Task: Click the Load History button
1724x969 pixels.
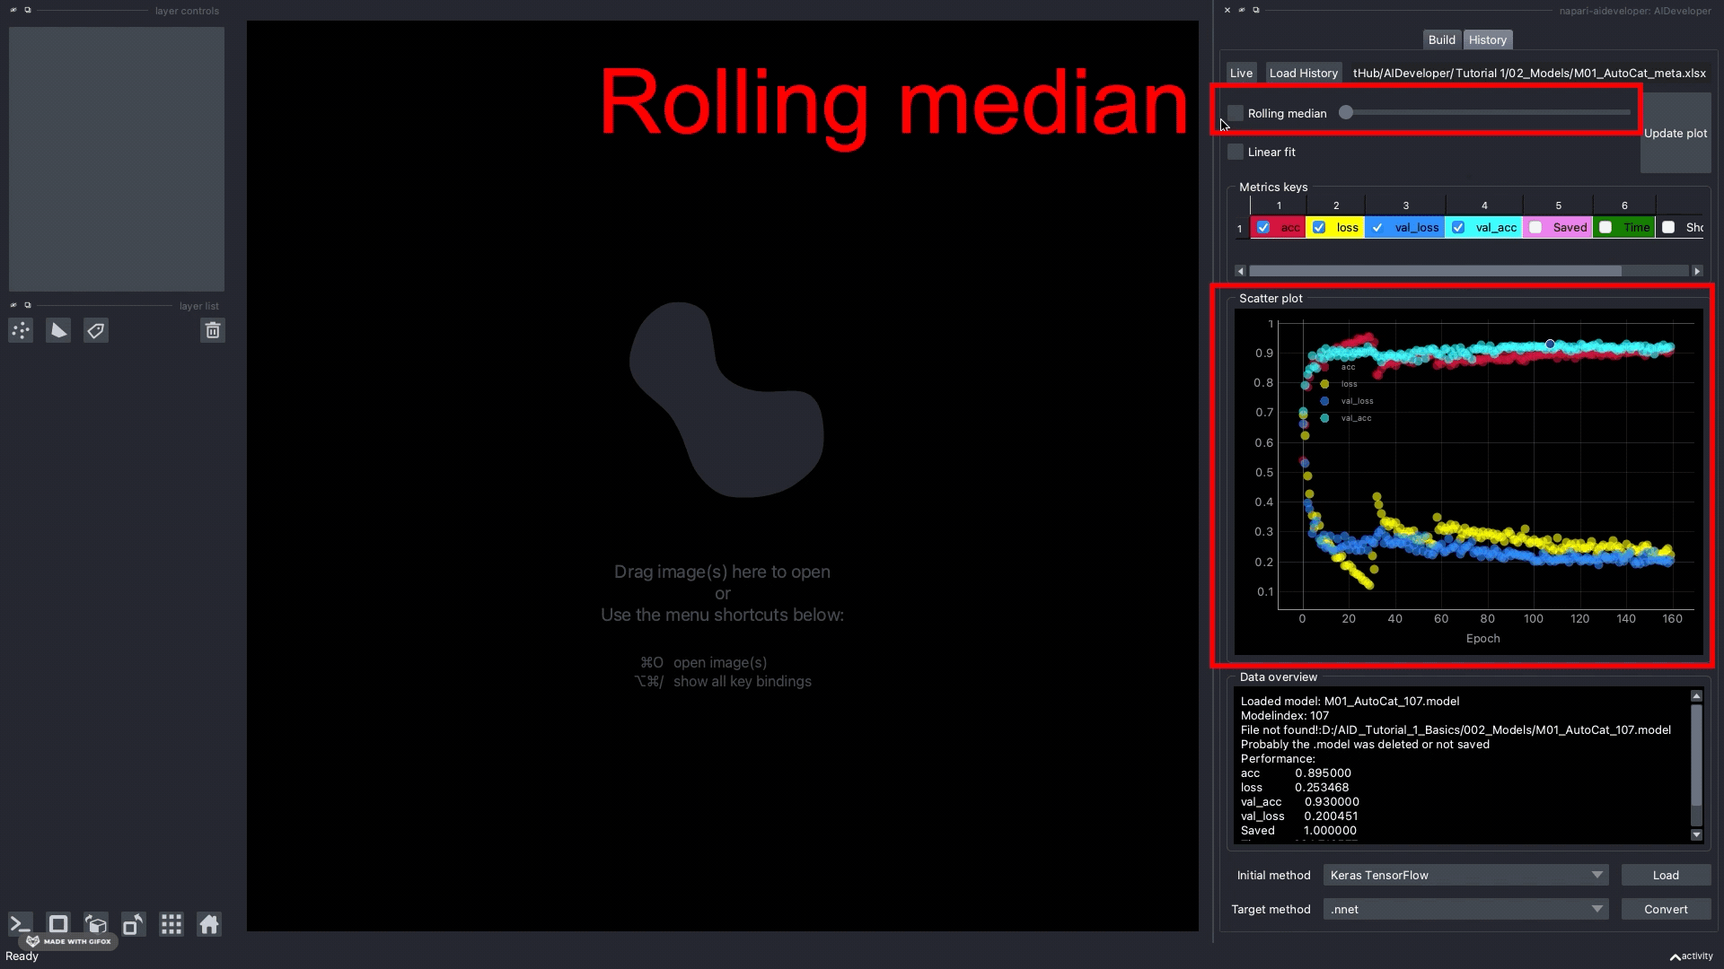Action: tap(1303, 72)
